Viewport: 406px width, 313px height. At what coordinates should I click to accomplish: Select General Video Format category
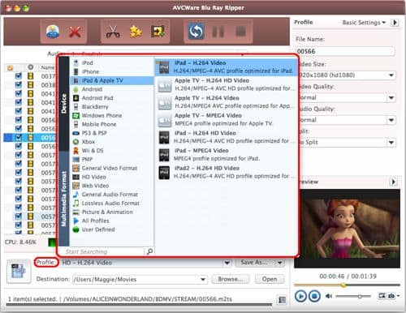[112, 168]
